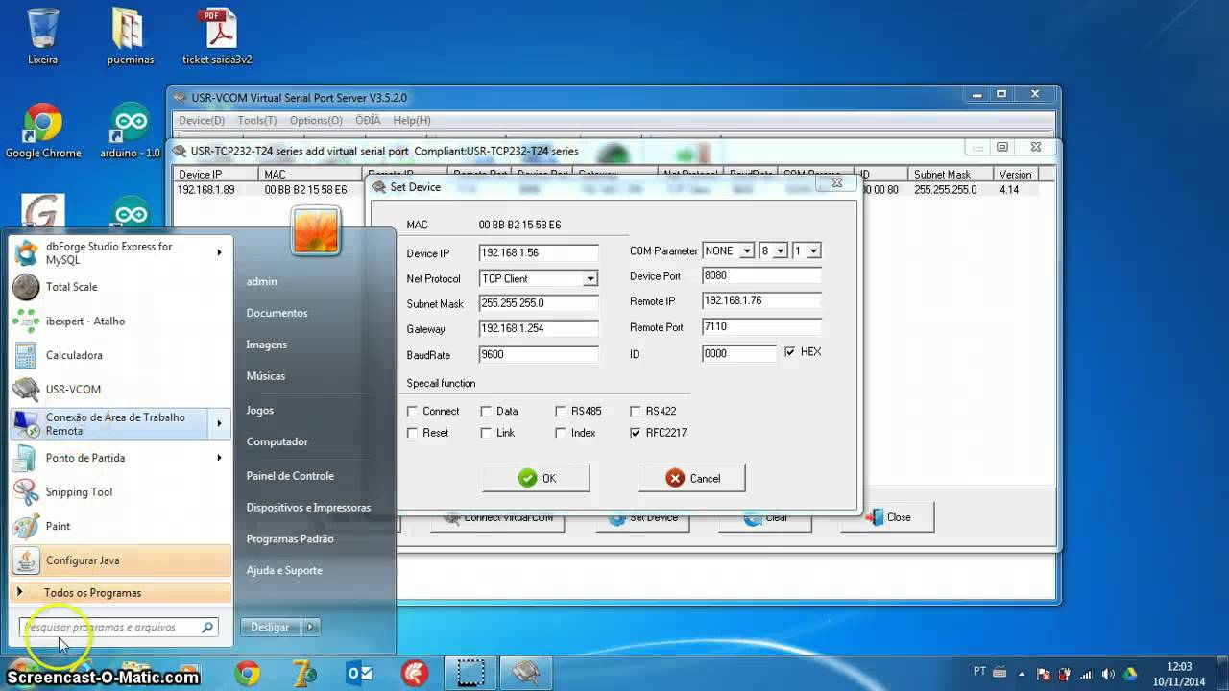Screen dimensions: 1229x691
Task: Open the pucminas folder icon
Action: coord(131,36)
